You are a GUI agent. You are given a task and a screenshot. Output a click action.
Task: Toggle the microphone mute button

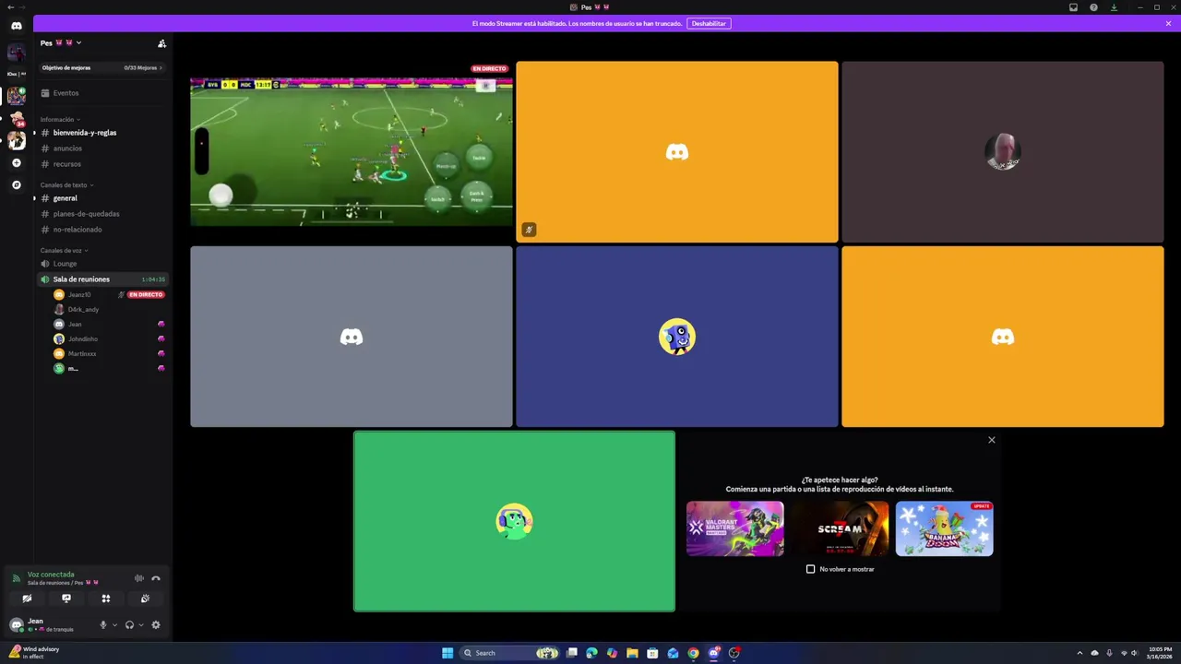pos(103,625)
